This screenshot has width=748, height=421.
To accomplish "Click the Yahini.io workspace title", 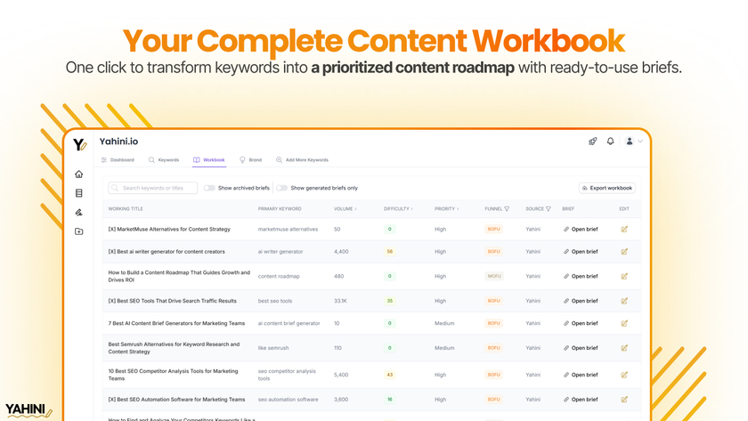I will coord(118,142).
